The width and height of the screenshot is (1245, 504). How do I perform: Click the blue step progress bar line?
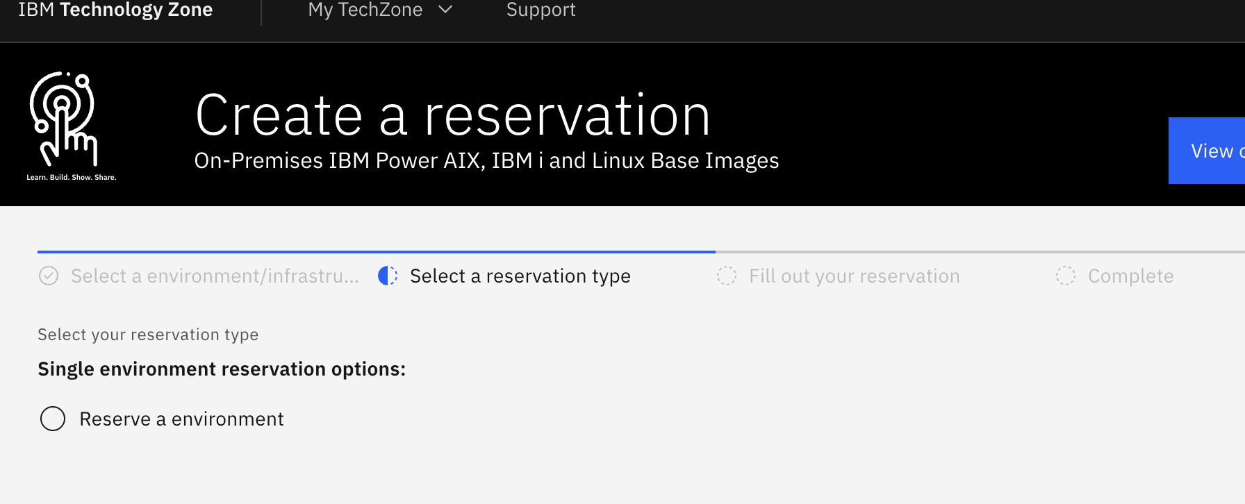click(375, 251)
